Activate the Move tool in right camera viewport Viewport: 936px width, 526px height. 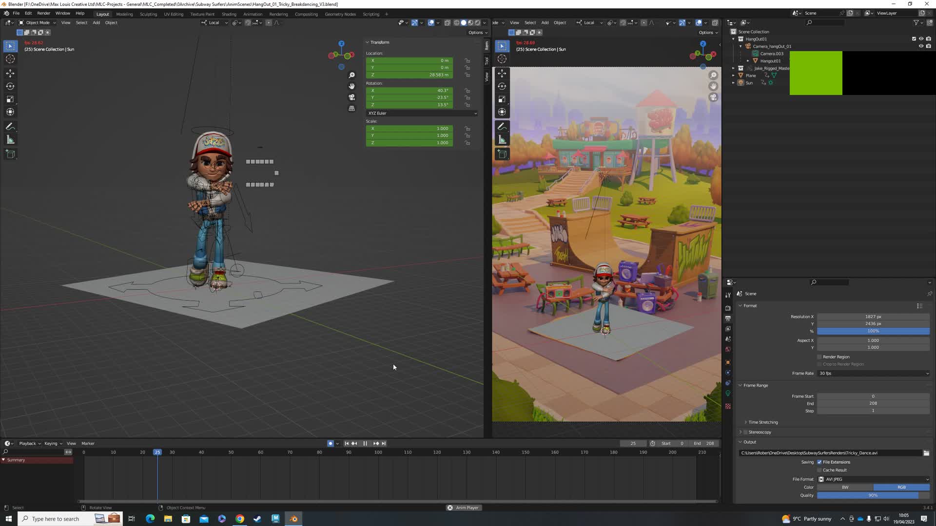(x=502, y=73)
